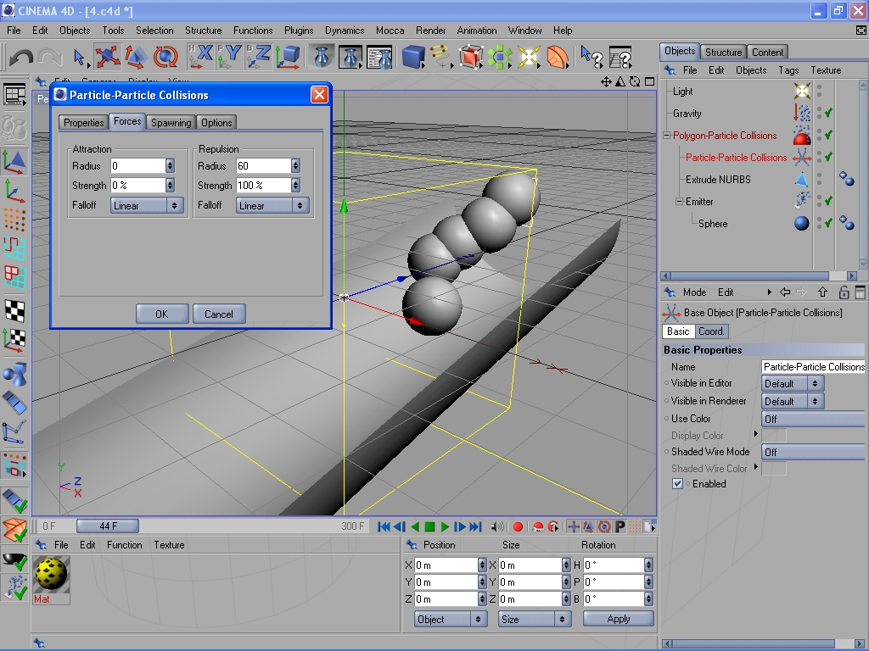This screenshot has height=651, width=869.
Task: Switch to the Coord. tab
Action: click(x=711, y=331)
